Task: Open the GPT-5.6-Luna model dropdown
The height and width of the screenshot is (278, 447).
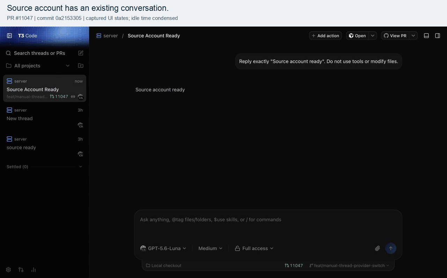Action: point(163,248)
